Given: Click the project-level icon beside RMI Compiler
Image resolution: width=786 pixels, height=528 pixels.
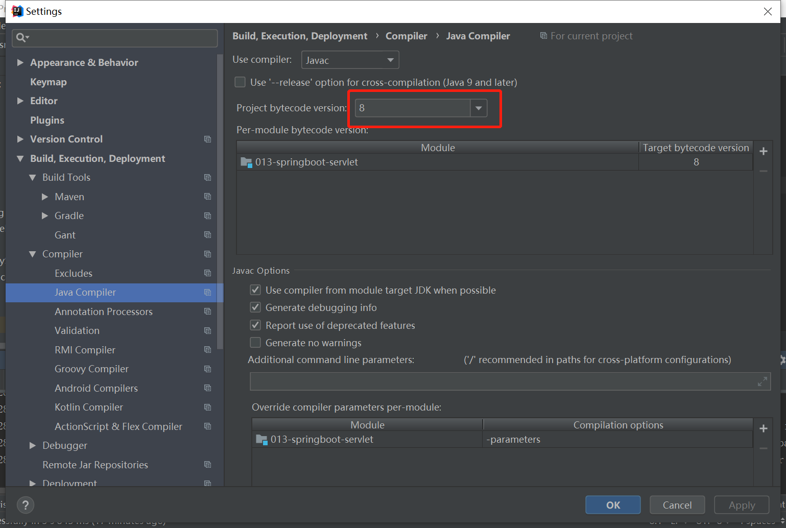Looking at the screenshot, I should pyautogui.click(x=207, y=350).
